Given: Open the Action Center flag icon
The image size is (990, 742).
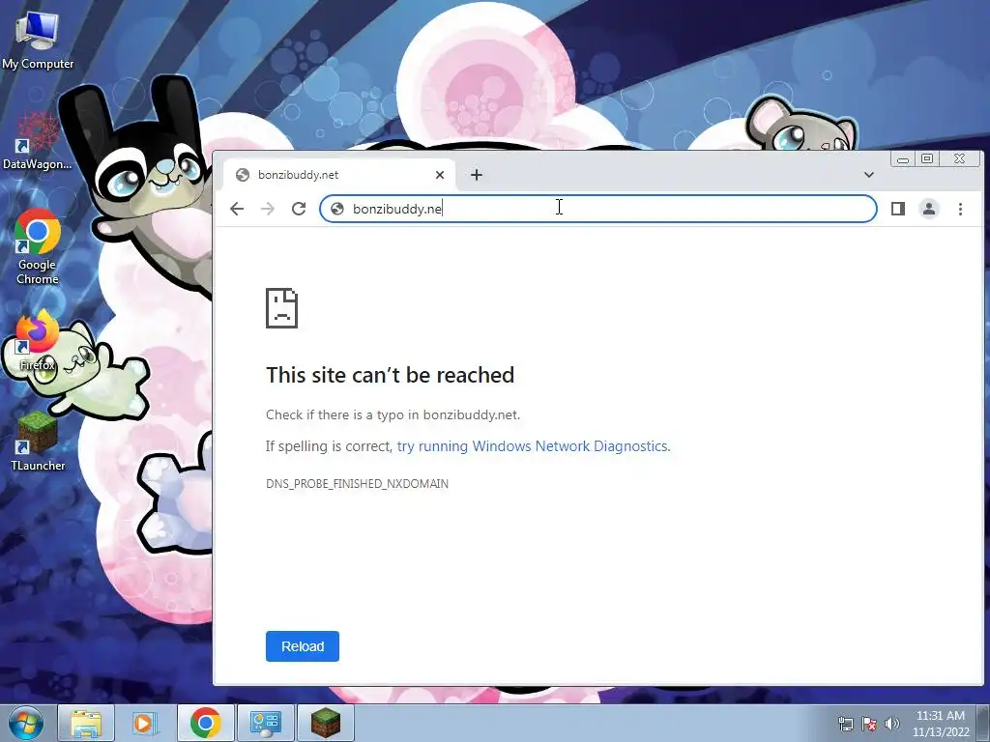Looking at the screenshot, I should coord(869,724).
